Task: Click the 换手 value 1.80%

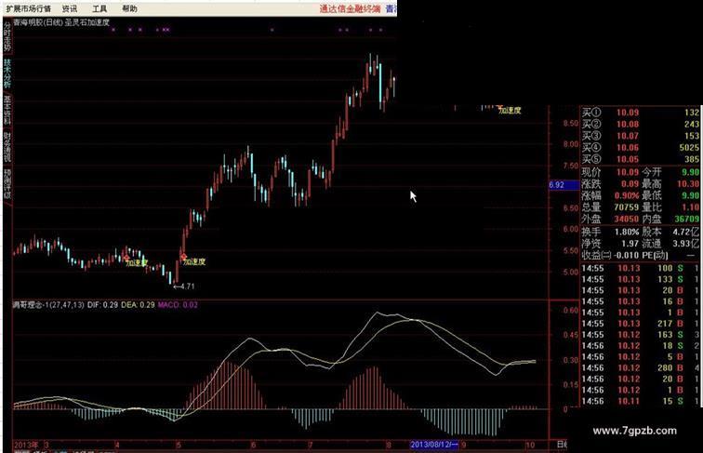Action: pyautogui.click(x=627, y=232)
